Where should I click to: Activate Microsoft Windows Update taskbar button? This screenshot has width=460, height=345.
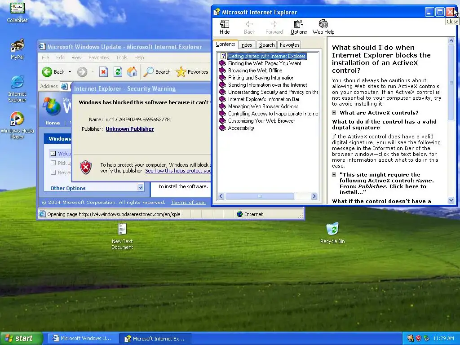click(83, 339)
